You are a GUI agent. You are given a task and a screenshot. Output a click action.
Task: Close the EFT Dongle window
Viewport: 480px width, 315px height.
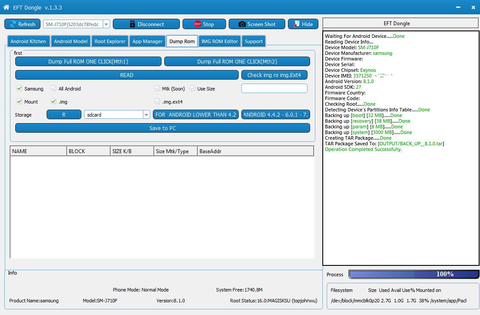click(473, 7)
